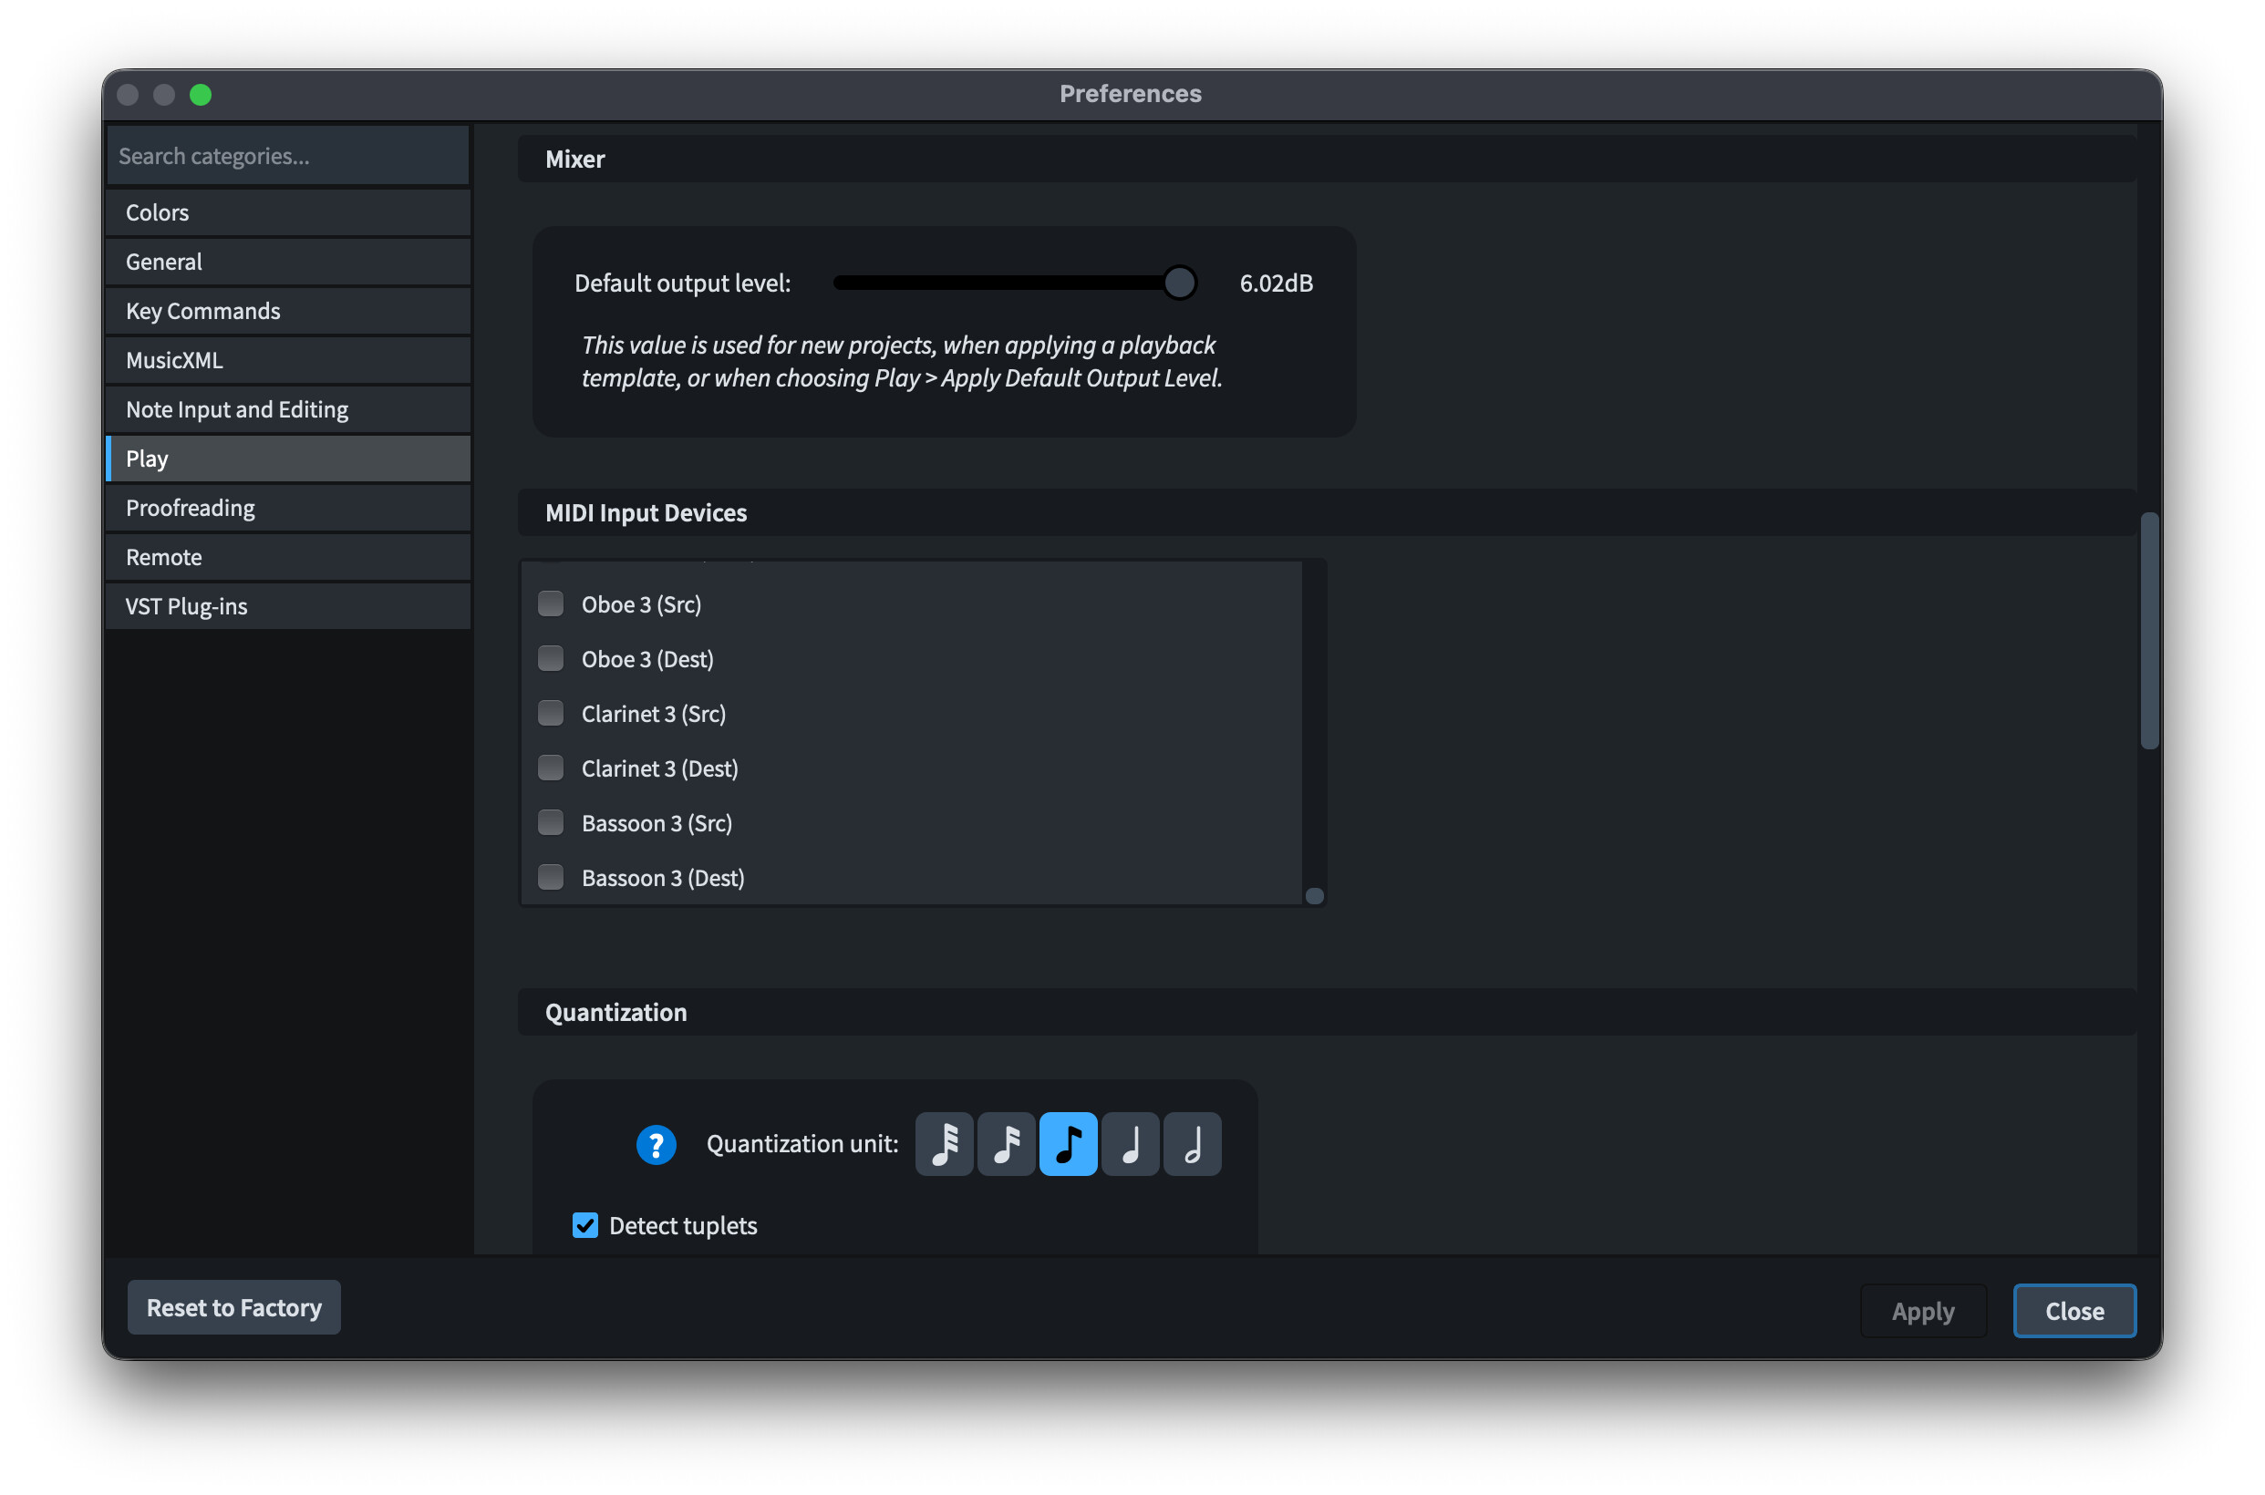Select 16th note quantization unit
Screen dimensions: 2265x1495
coord(1006,1143)
